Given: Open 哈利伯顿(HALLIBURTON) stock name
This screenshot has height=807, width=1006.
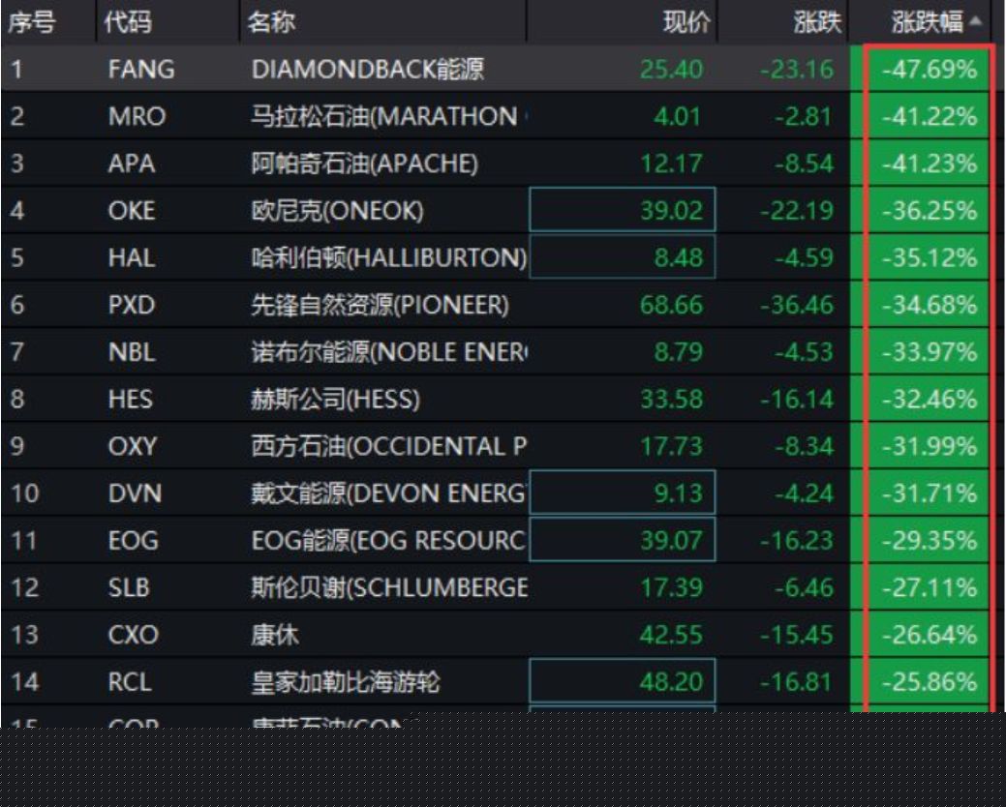Looking at the screenshot, I should [389, 257].
